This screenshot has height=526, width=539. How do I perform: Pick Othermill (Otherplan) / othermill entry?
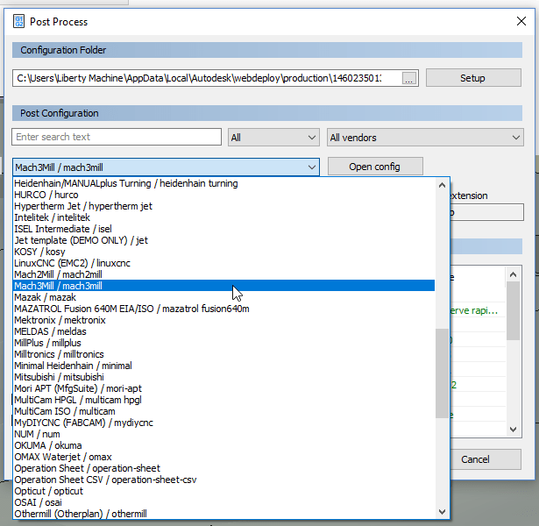tap(223, 514)
